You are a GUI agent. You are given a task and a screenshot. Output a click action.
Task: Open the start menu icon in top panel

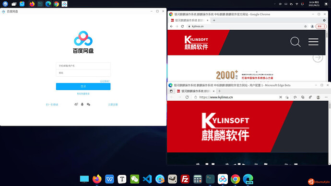[5, 4]
